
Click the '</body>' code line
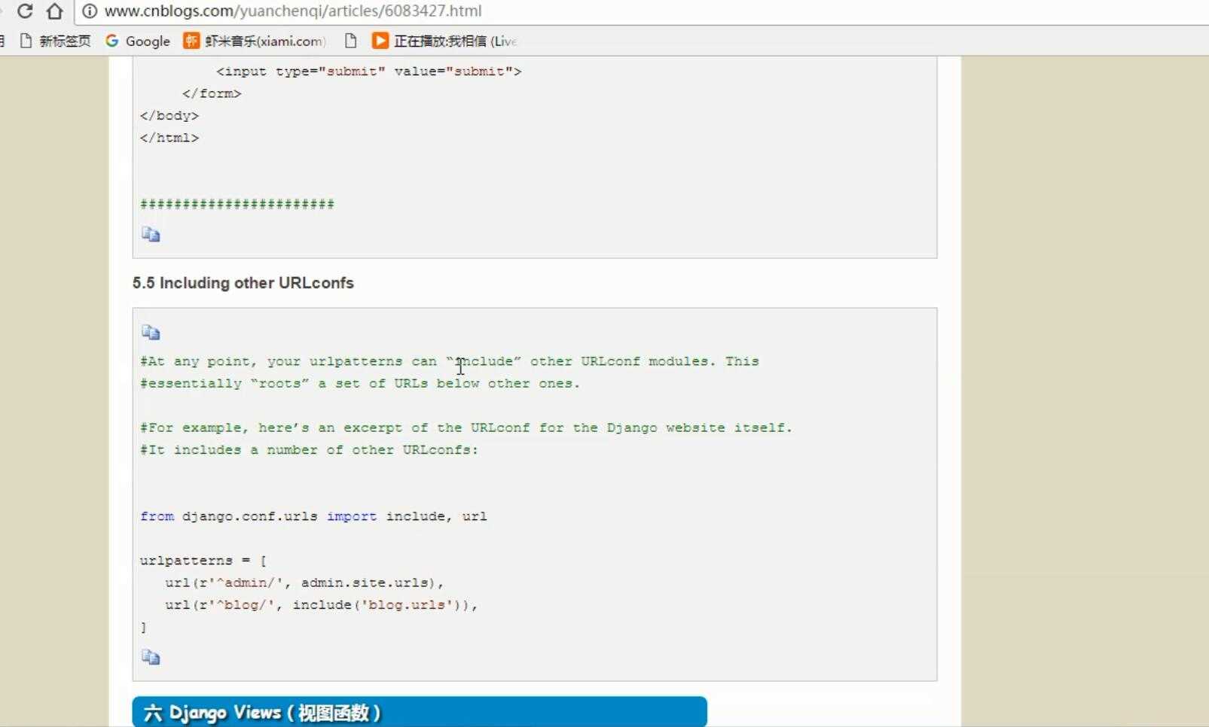[x=169, y=116]
